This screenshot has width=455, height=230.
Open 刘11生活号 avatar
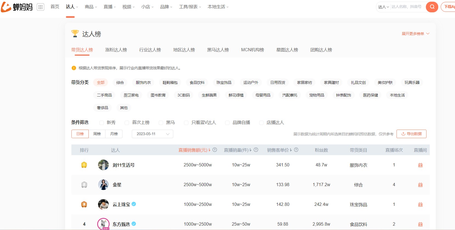[x=103, y=165]
